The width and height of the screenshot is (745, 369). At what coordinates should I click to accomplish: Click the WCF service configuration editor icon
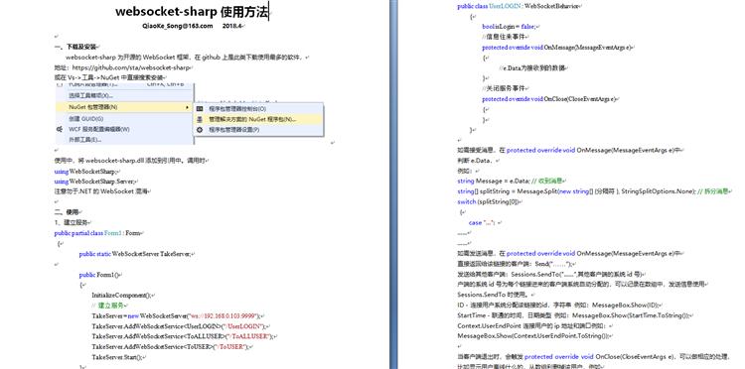[60, 129]
